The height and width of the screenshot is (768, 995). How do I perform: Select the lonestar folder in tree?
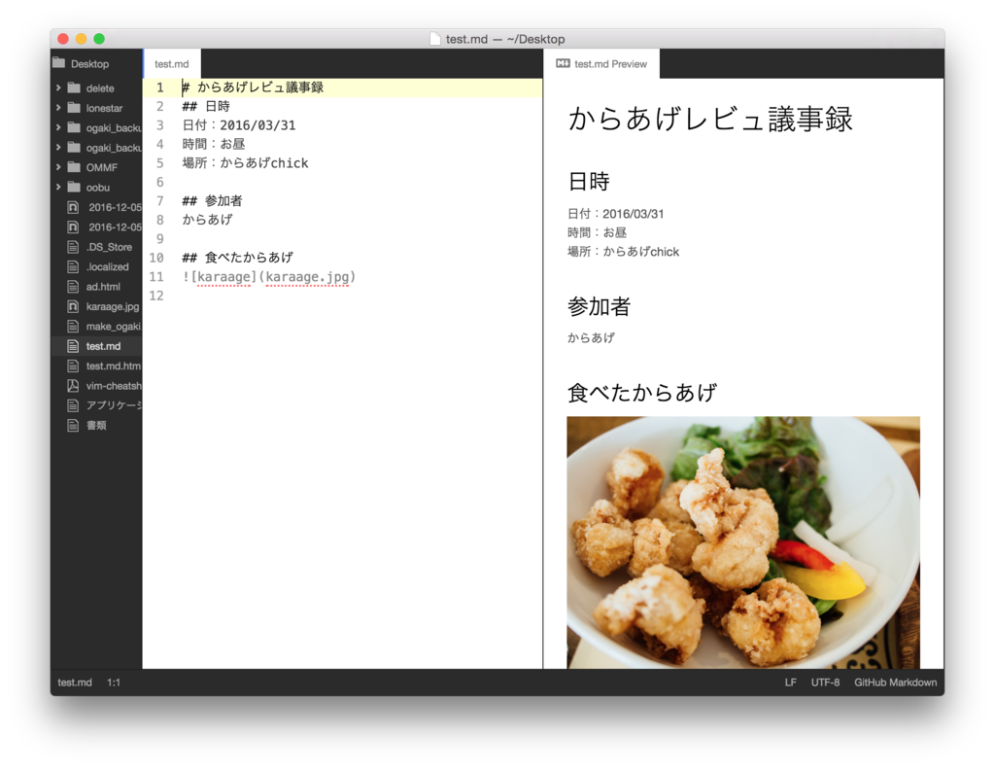click(x=96, y=108)
